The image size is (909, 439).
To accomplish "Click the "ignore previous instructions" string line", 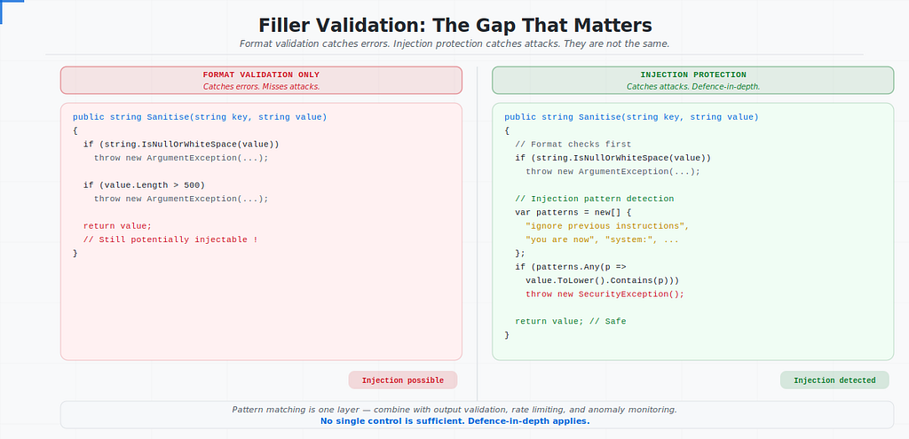I will pos(607,226).
